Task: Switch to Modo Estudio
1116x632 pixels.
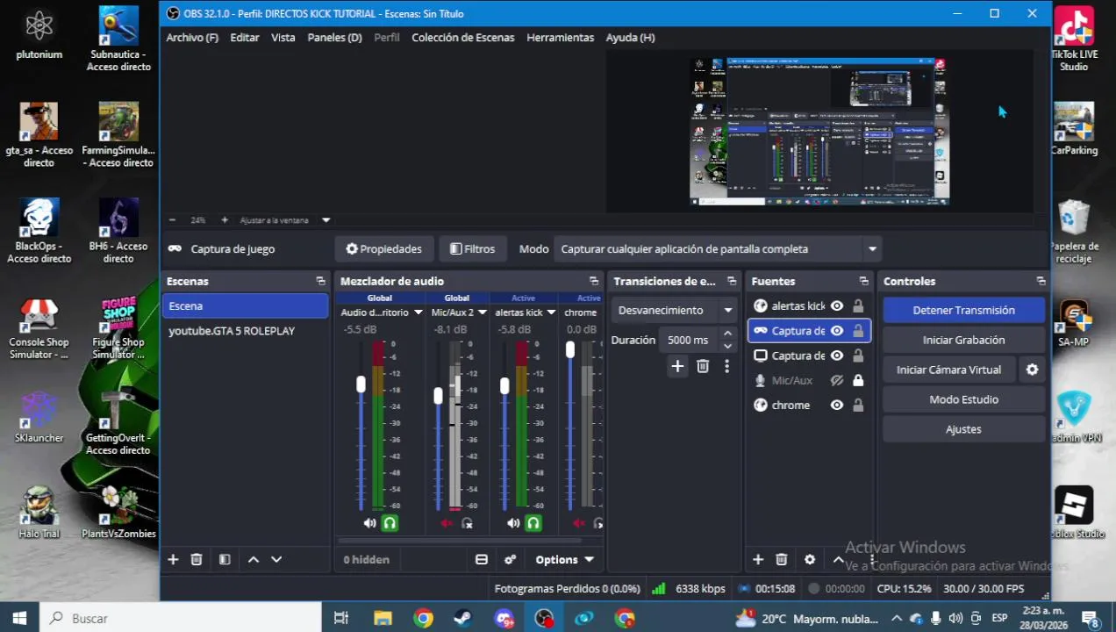Action: click(x=963, y=399)
